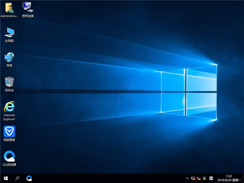Toggle the 英 input language indicator

[x=204, y=178]
